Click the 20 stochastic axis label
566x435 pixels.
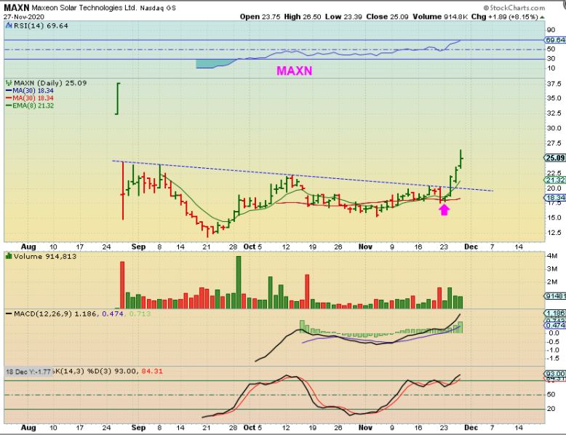pos(551,409)
